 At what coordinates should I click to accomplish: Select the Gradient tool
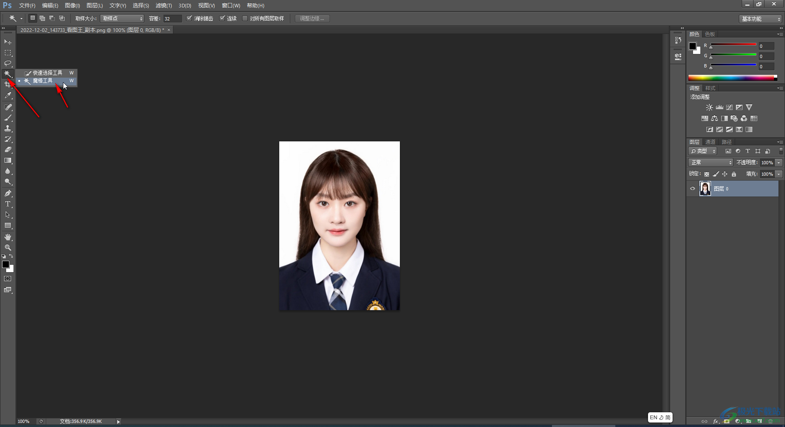tap(8, 161)
